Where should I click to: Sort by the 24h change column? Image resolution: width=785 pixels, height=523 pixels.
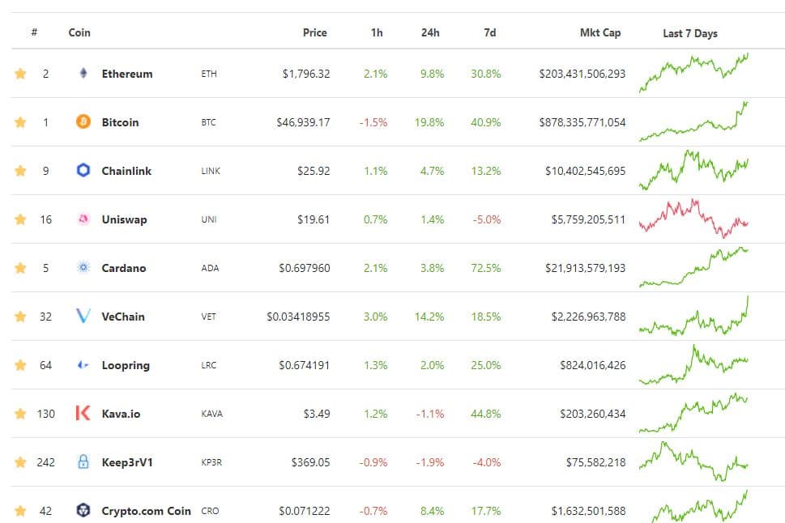430,32
